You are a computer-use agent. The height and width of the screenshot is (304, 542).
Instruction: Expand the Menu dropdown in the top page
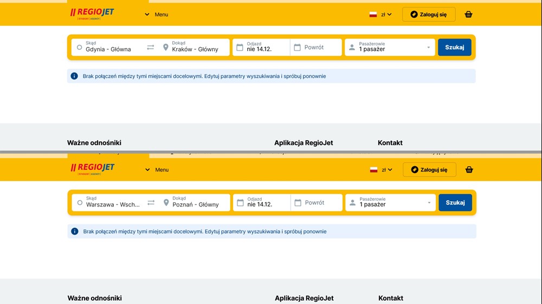tap(157, 15)
